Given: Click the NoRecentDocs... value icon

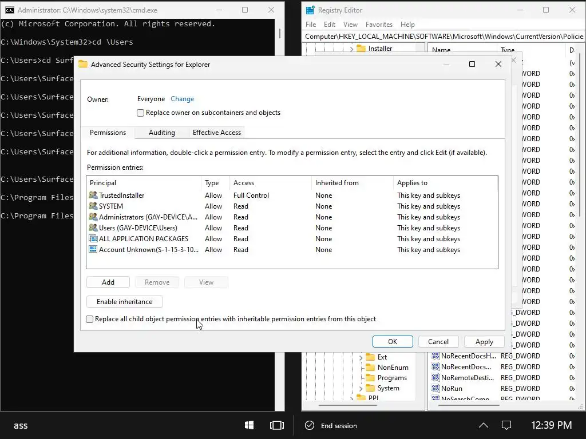Looking at the screenshot, I should click(x=435, y=366).
